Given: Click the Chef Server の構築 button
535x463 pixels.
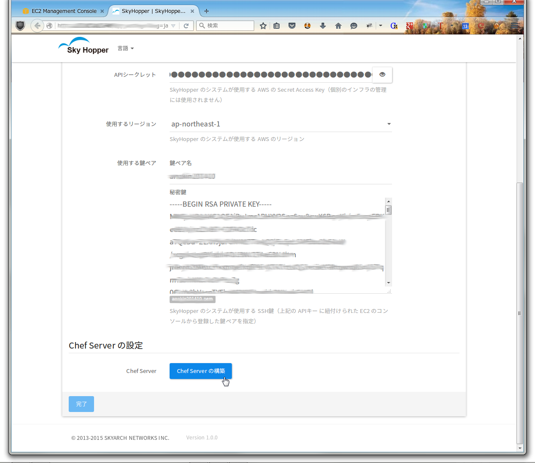Looking at the screenshot, I should point(201,371).
